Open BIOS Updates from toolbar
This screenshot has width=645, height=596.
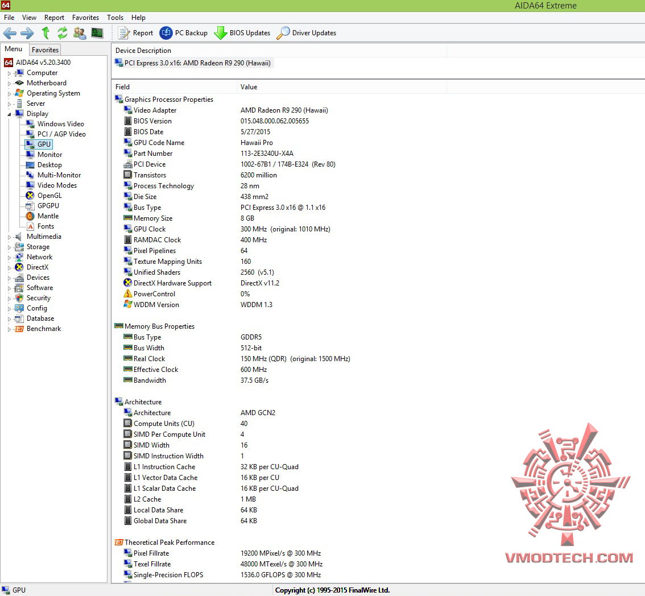242,33
